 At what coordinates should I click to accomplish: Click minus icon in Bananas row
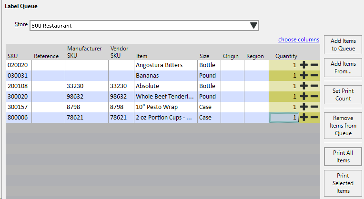click(x=314, y=75)
